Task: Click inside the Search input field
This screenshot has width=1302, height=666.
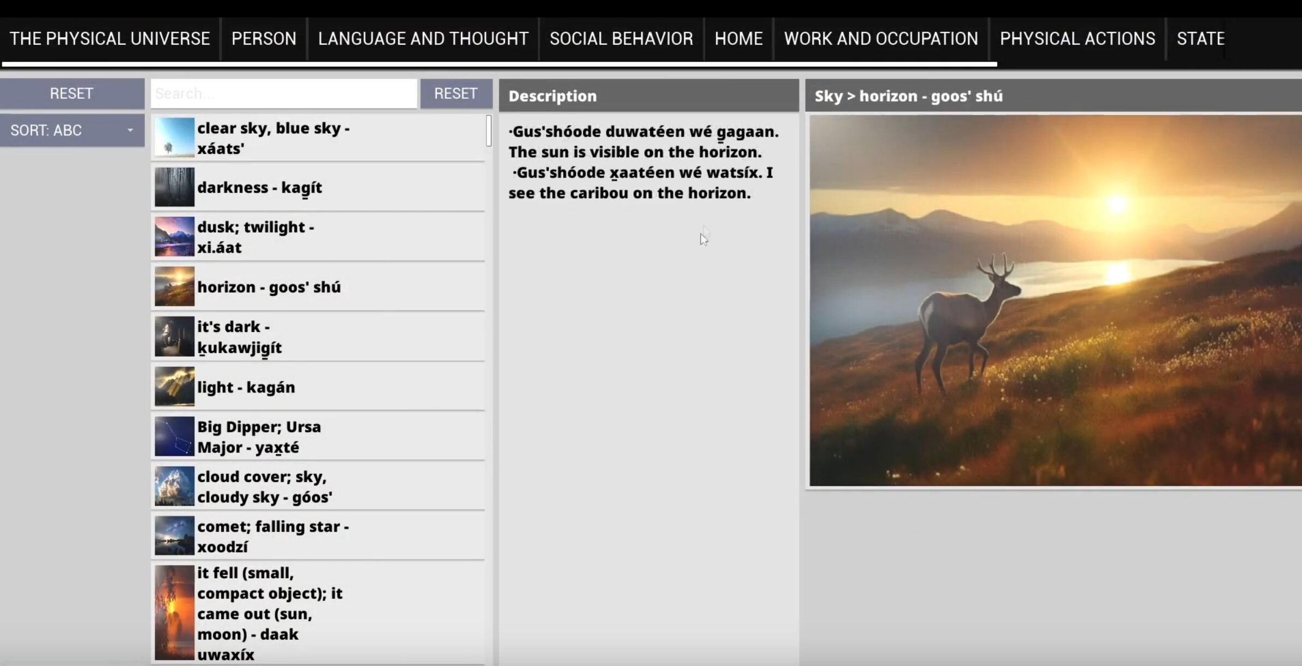Action: [x=284, y=93]
